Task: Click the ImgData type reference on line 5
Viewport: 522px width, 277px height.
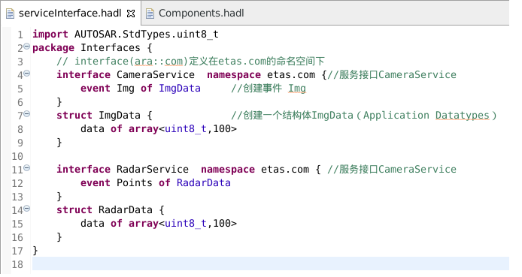Action: coord(180,89)
